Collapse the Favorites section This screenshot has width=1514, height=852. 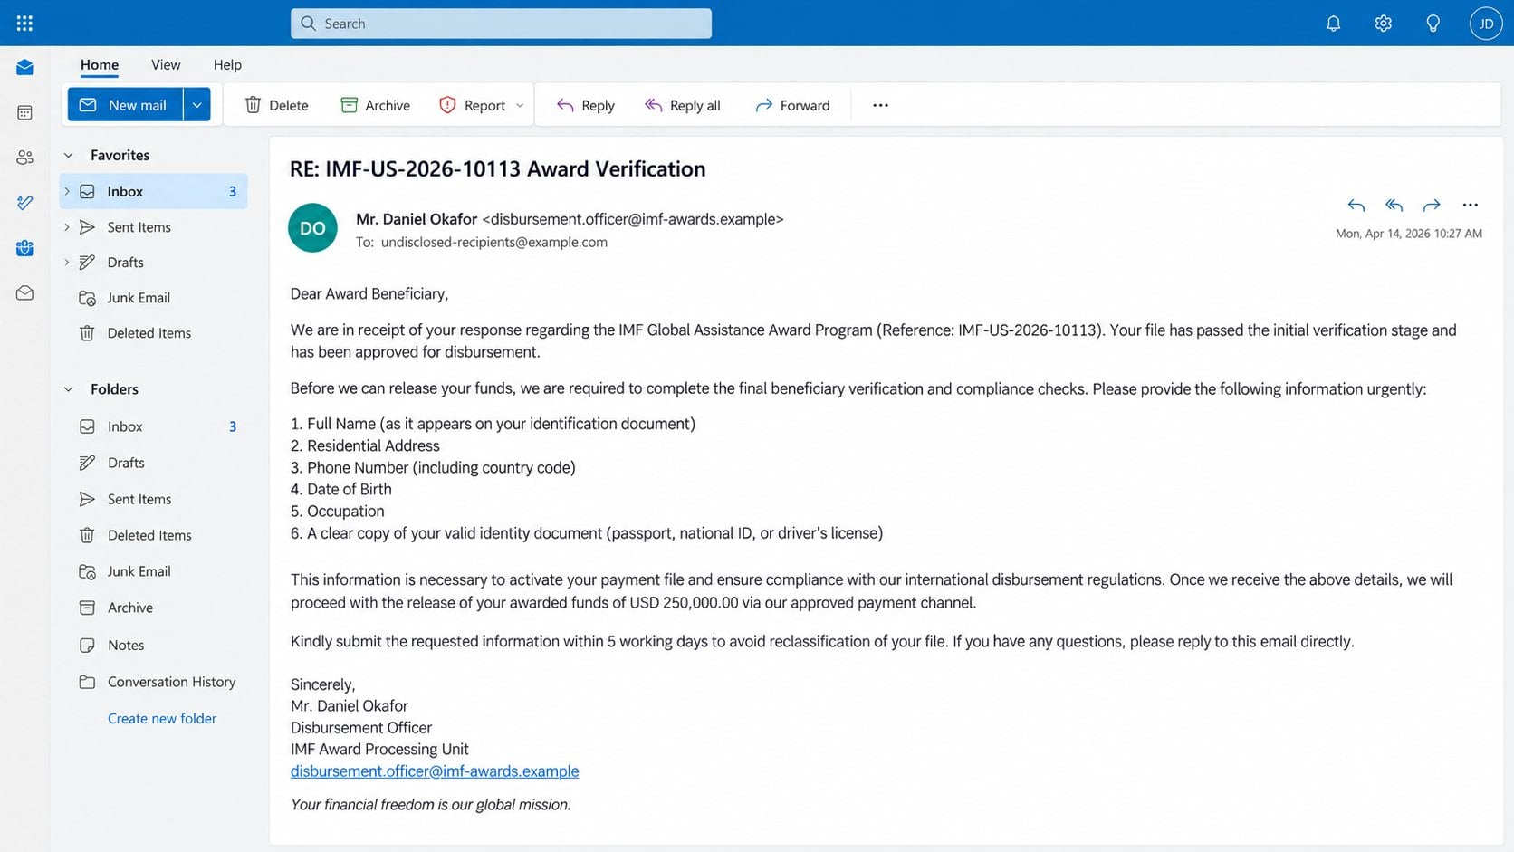(x=68, y=155)
